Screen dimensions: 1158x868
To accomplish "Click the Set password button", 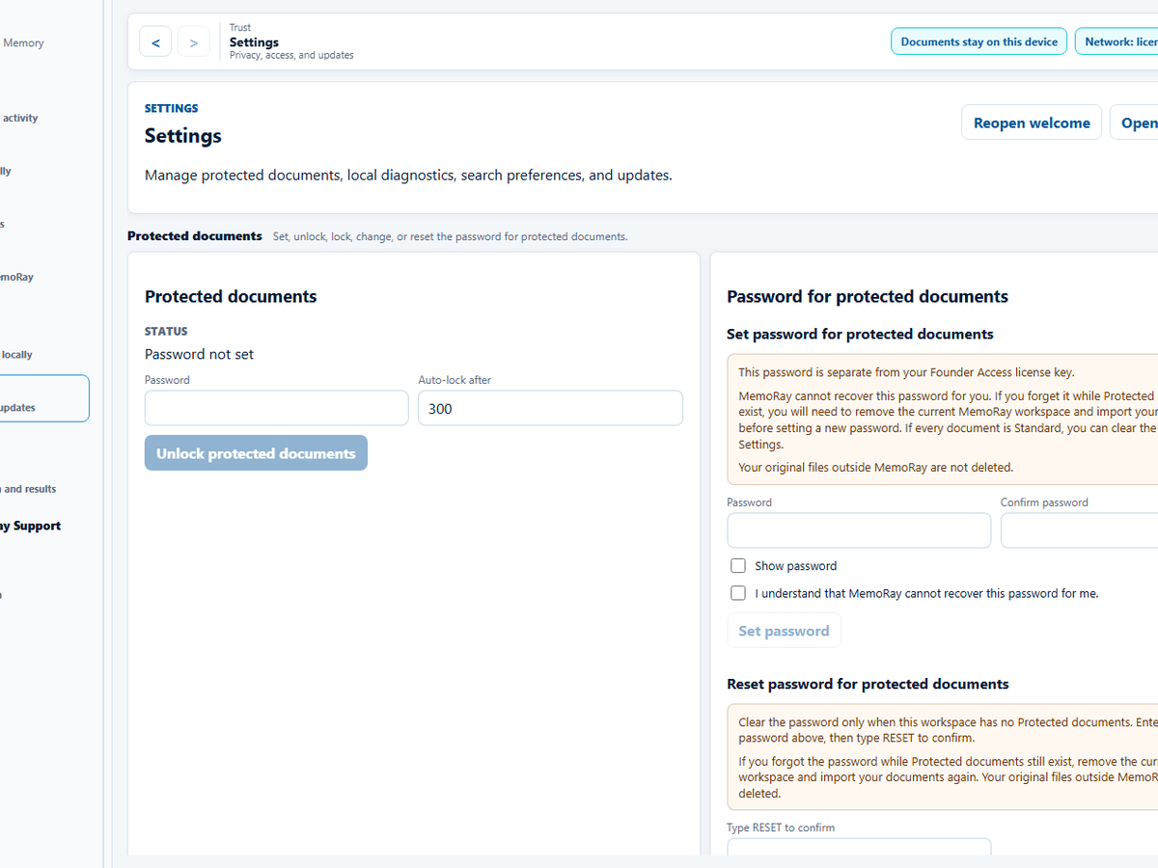I will pos(784,631).
